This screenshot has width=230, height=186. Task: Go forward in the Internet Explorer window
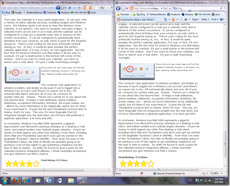(123, 9)
